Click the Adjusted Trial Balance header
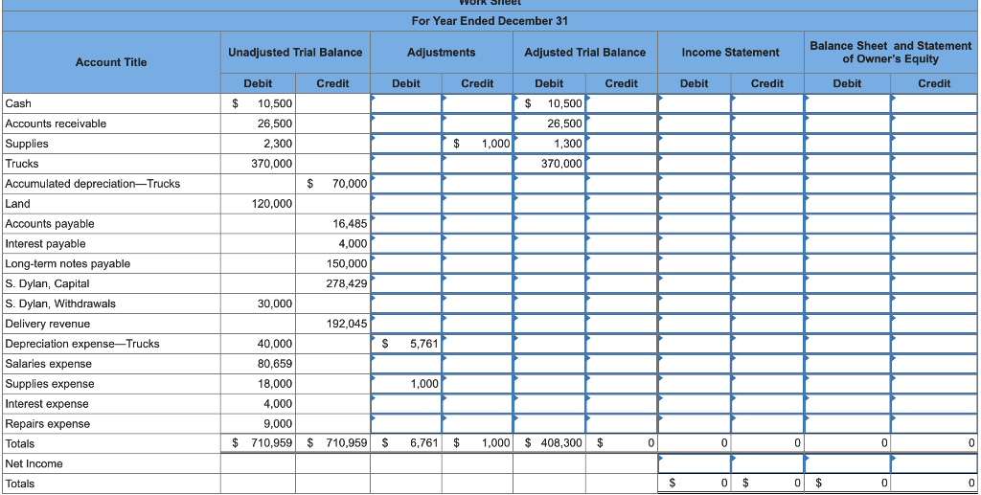 pyautogui.click(x=585, y=53)
